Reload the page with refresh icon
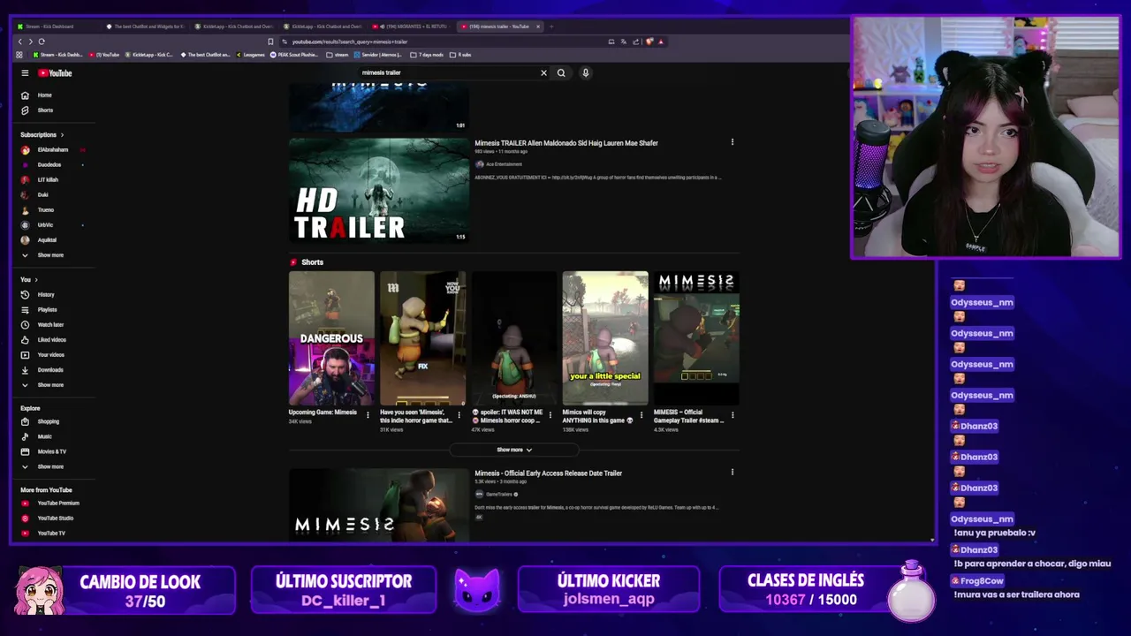This screenshot has height=636, width=1131. pyautogui.click(x=41, y=42)
